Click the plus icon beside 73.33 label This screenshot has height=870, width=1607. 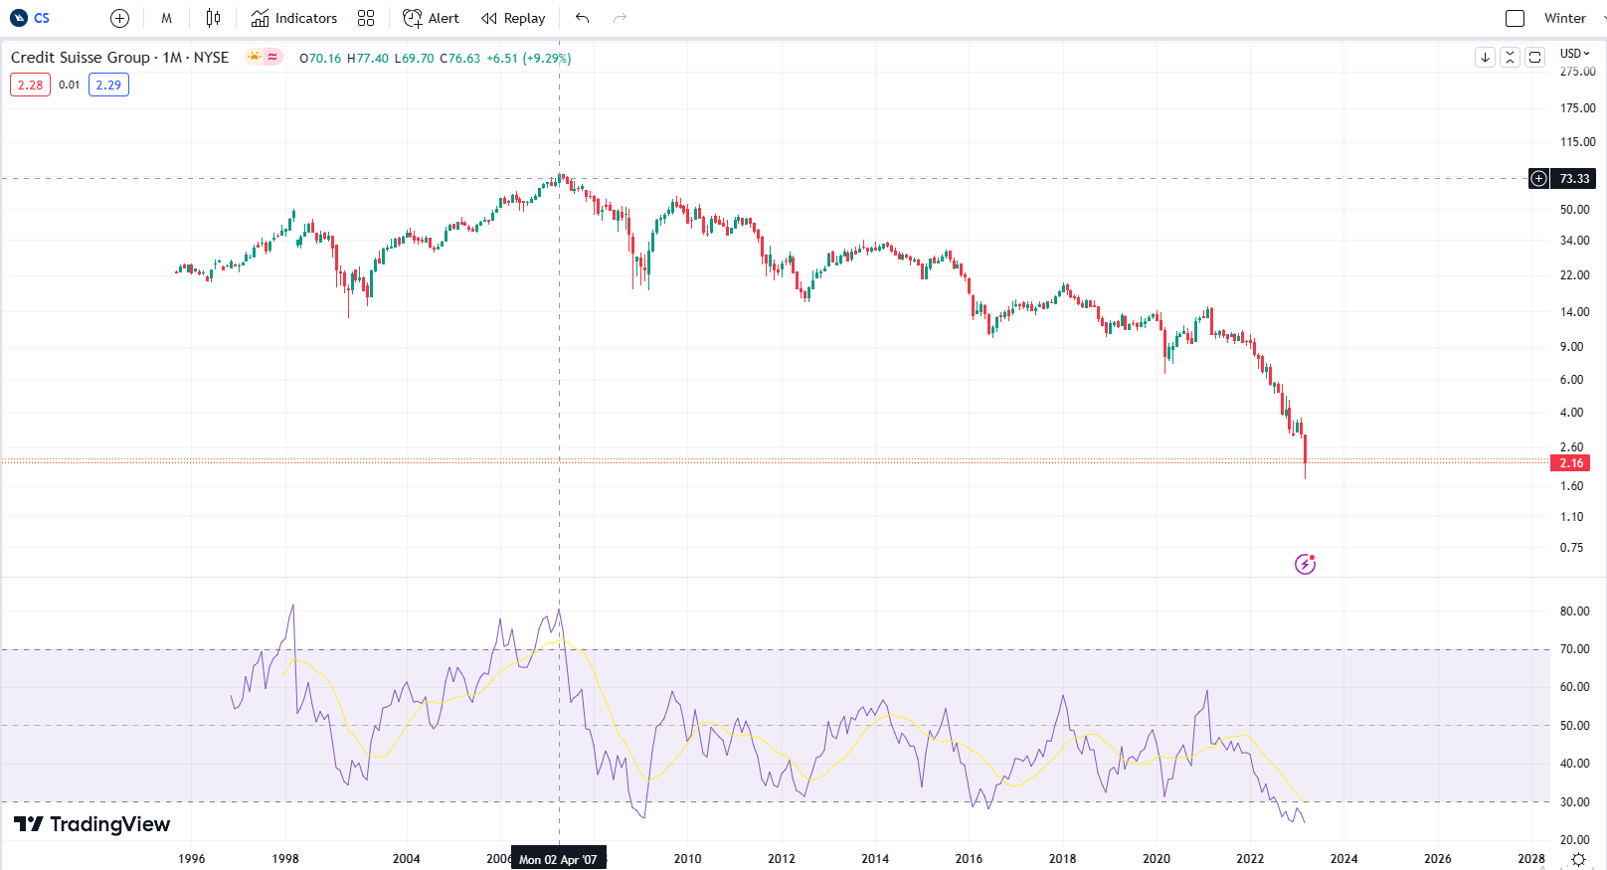pos(1538,179)
